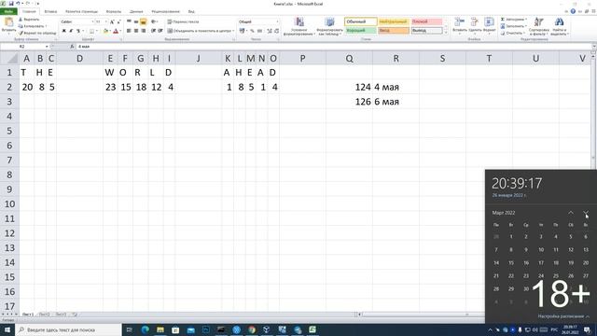This screenshot has width=597, height=336.
Task: Click the Copy (Копировать) icon
Action: click(x=21, y=26)
